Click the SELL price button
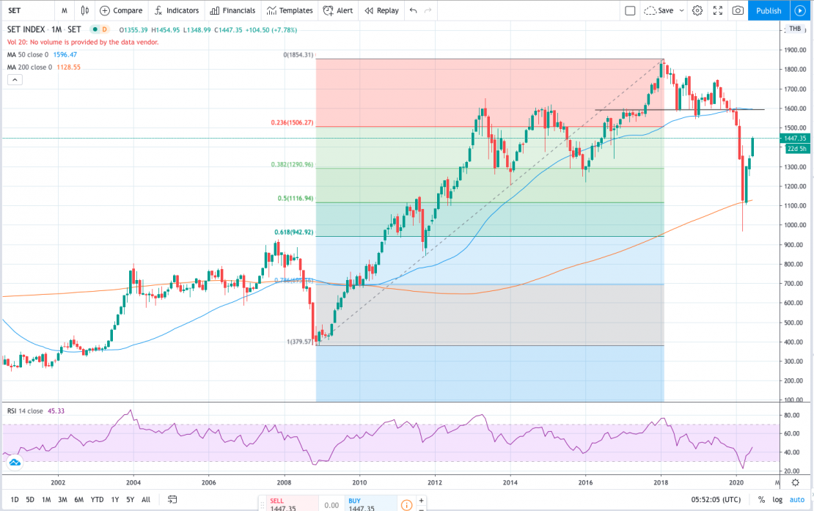 click(287, 504)
